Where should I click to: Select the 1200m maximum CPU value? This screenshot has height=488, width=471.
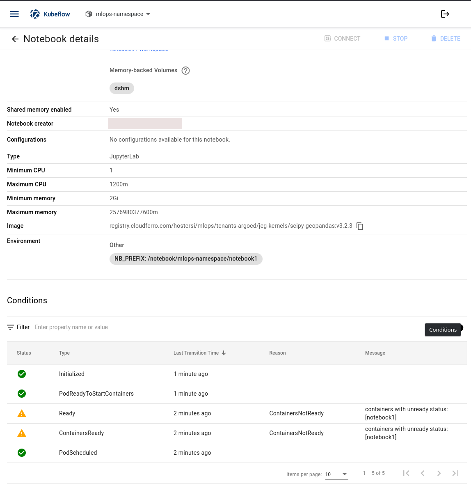pos(119,184)
